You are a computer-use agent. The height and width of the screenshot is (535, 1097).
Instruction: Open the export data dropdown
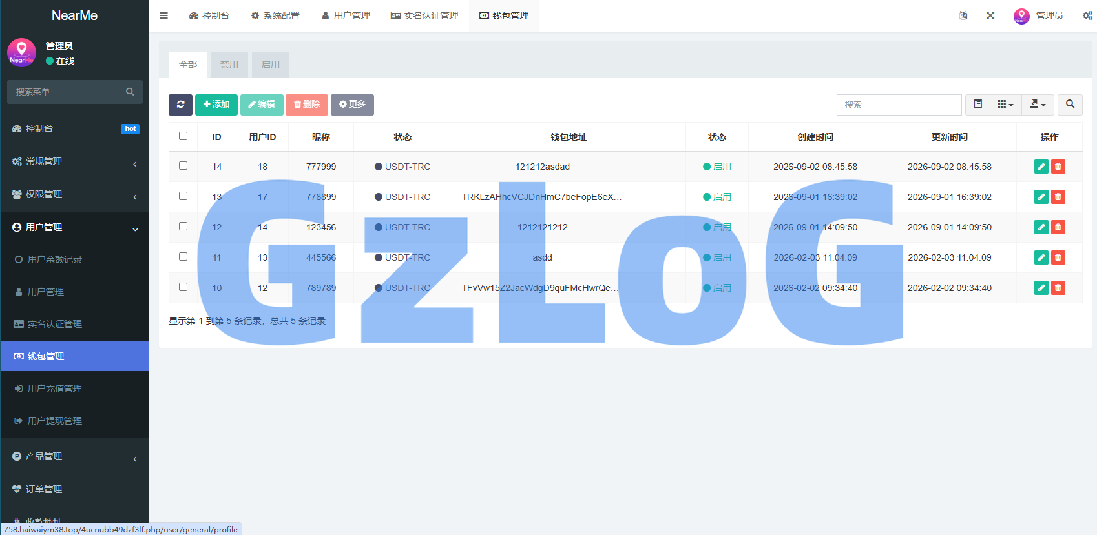point(1038,105)
